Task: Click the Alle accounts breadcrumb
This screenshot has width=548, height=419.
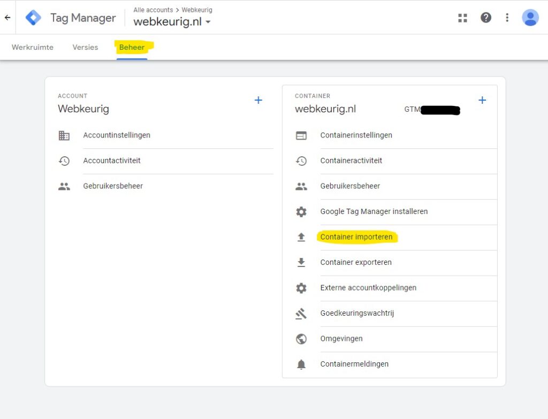Action: pos(153,10)
